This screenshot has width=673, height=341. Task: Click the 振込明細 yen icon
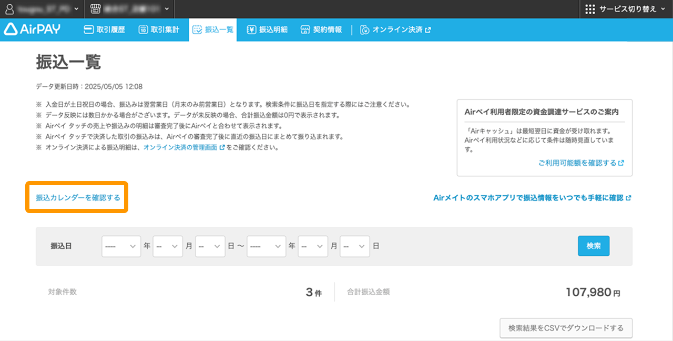tap(251, 30)
